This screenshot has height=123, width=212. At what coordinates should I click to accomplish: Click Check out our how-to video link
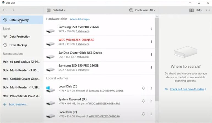[187, 89]
